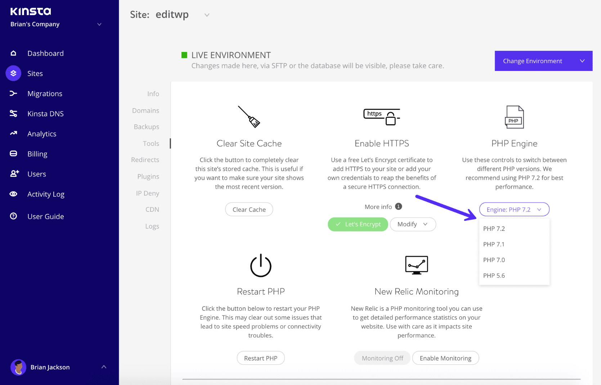The width and height of the screenshot is (601, 385).
Task: Go to Sites in the sidebar
Action: 35,73
